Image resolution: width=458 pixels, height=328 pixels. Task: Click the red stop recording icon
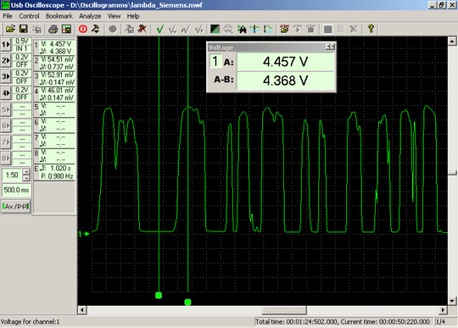(83, 29)
